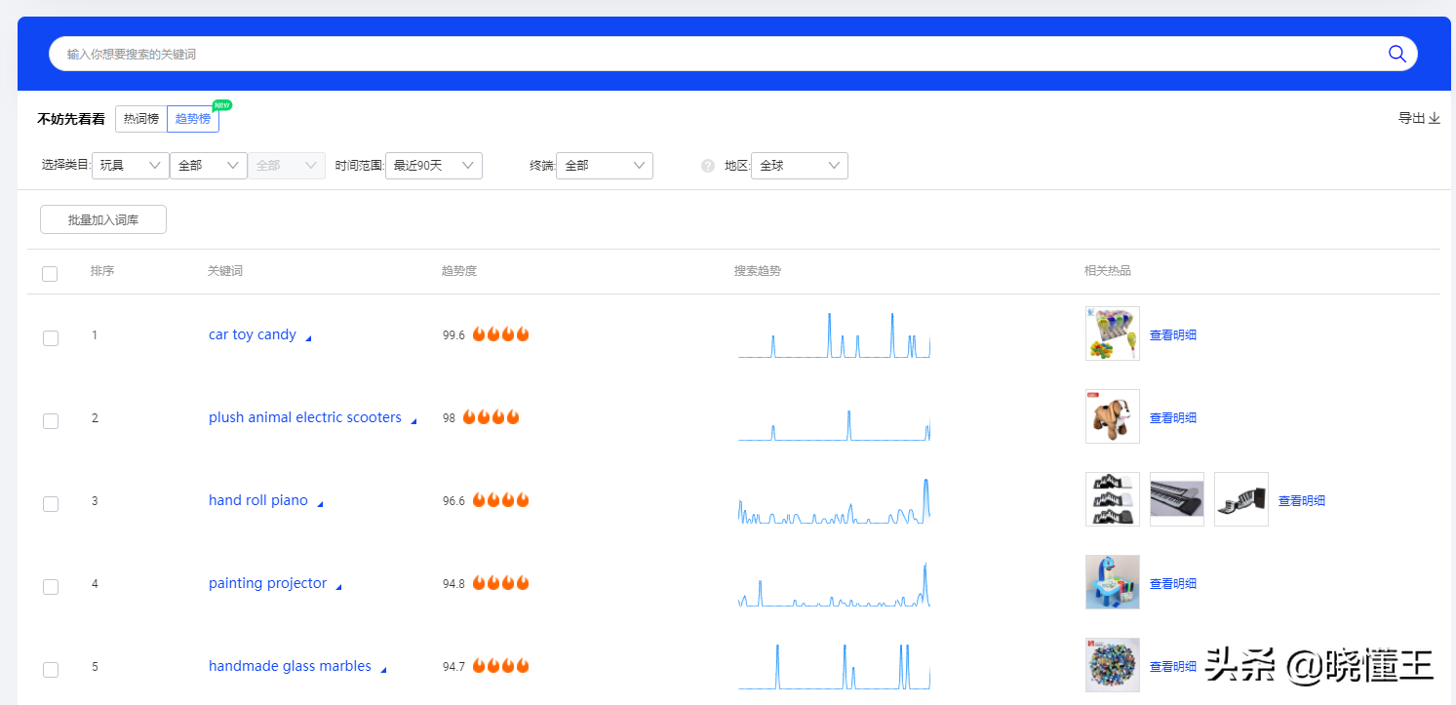The image size is (1456, 705).
Task: Click flame rating icons for car toy candy
Action: coord(500,334)
